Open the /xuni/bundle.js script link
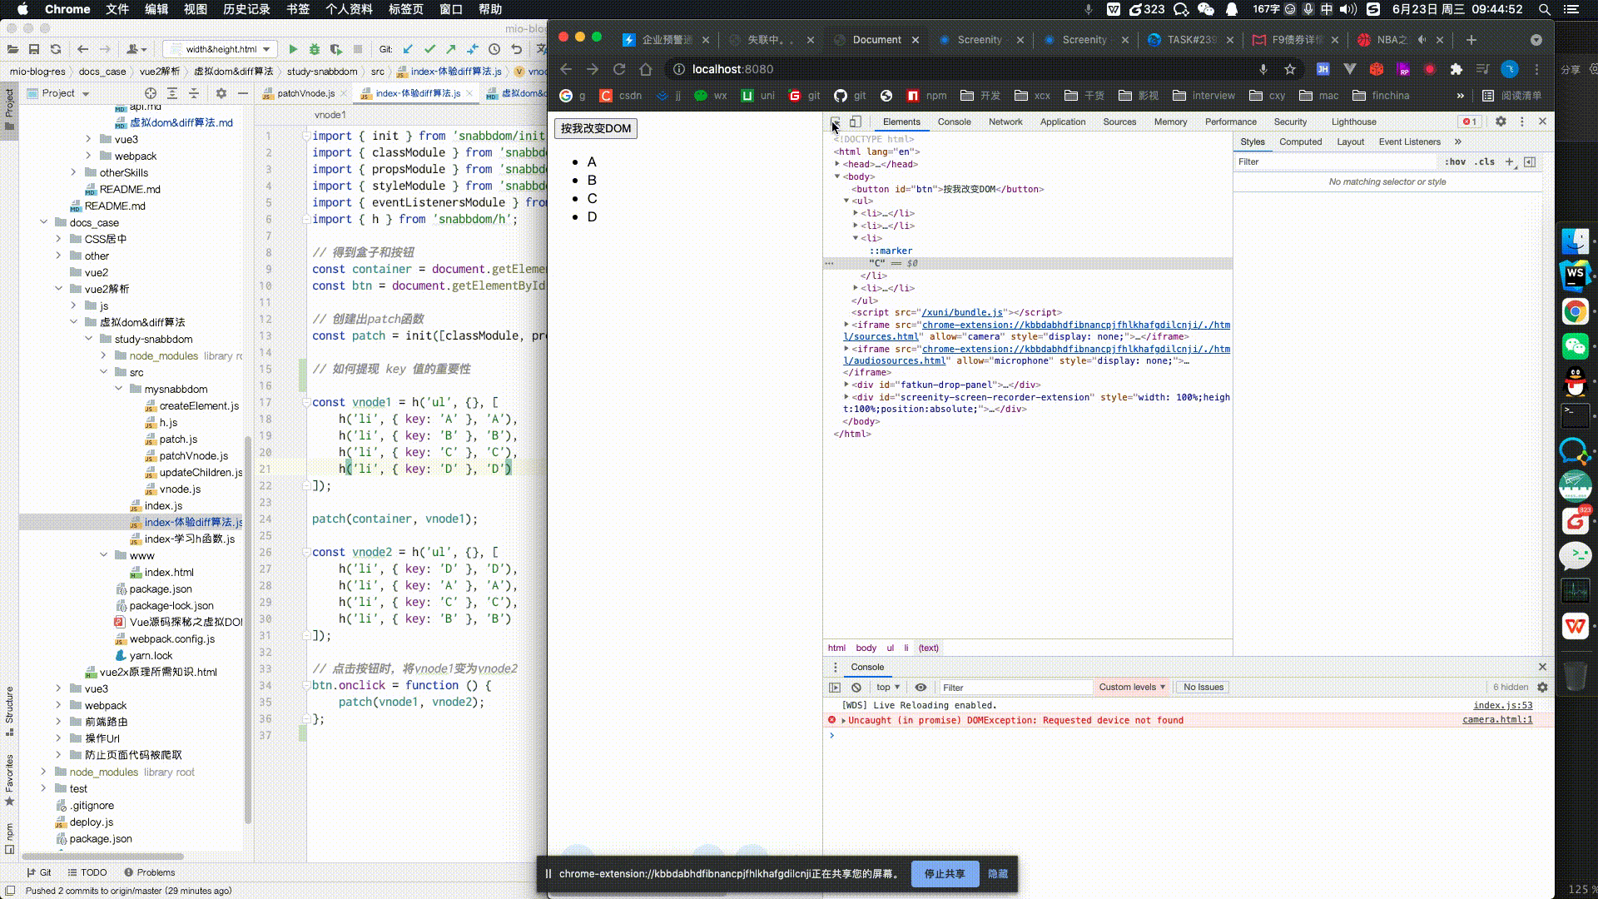Image resolution: width=1598 pixels, height=899 pixels. [962, 313]
